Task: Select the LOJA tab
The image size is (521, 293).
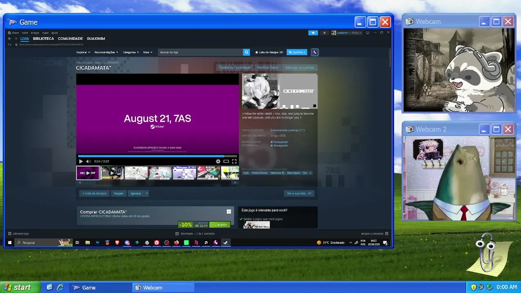Action: click(x=25, y=39)
